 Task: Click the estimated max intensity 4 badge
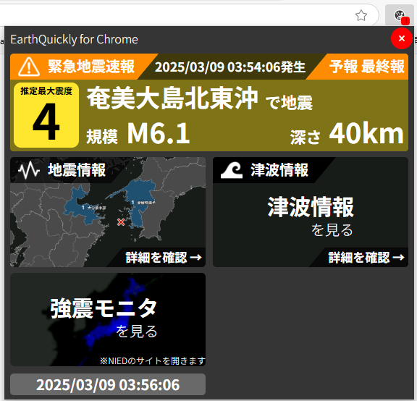coord(46,115)
